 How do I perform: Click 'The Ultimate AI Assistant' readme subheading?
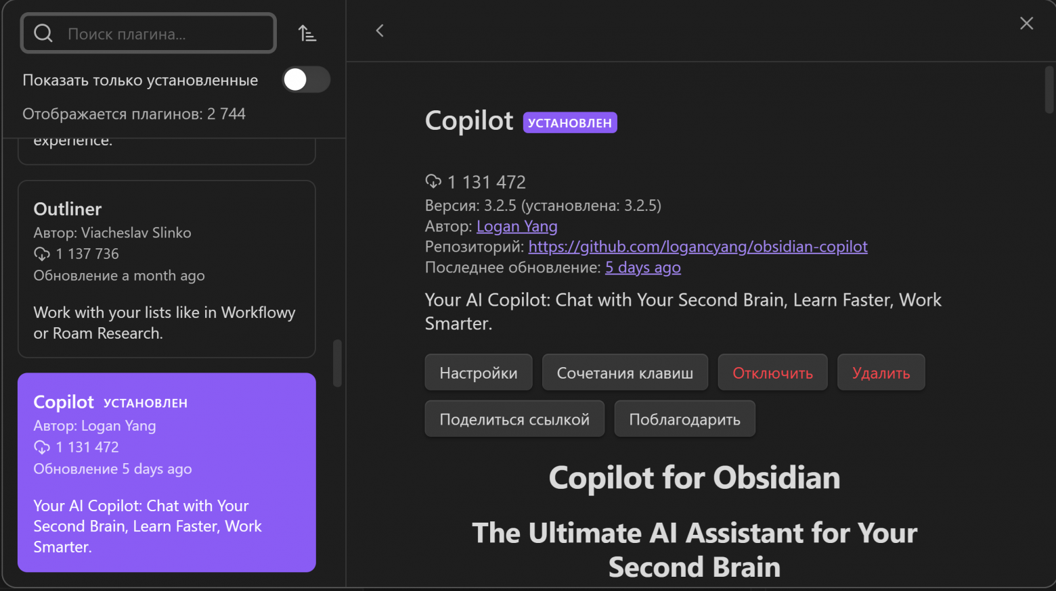click(x=695, y=550)
